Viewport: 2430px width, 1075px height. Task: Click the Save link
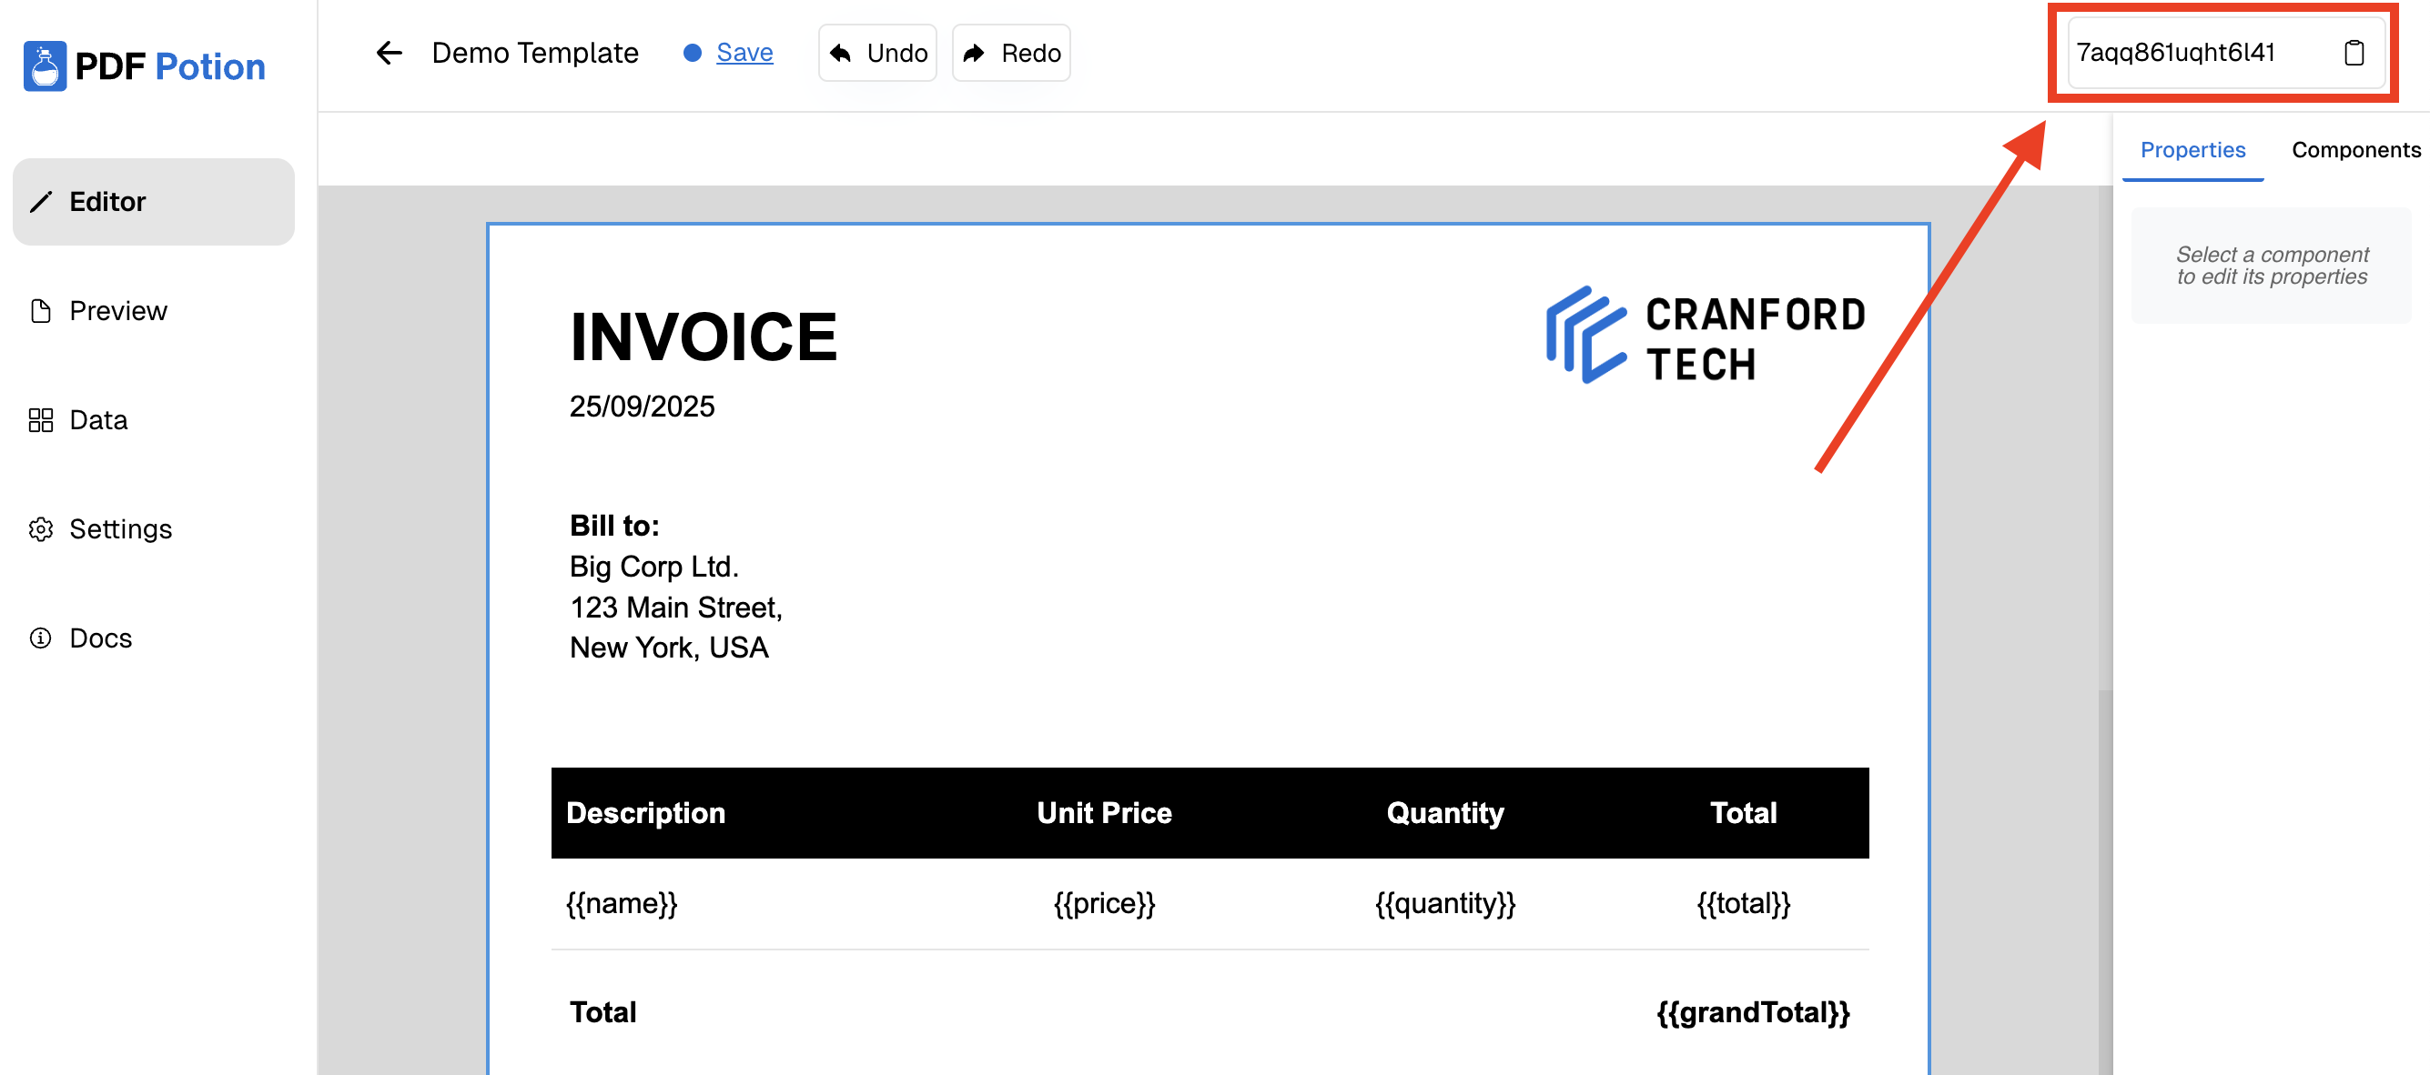pos(744,53)
